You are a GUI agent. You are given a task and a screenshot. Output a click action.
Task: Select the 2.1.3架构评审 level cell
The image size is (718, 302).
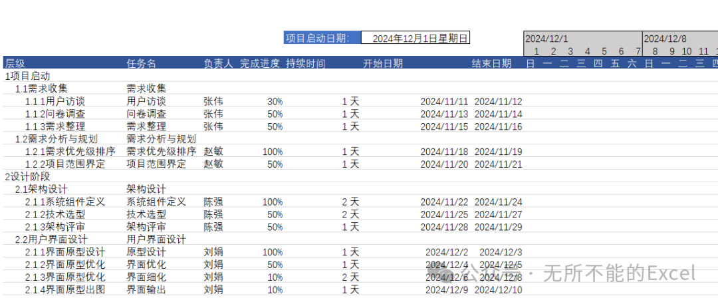pos(55,227)
